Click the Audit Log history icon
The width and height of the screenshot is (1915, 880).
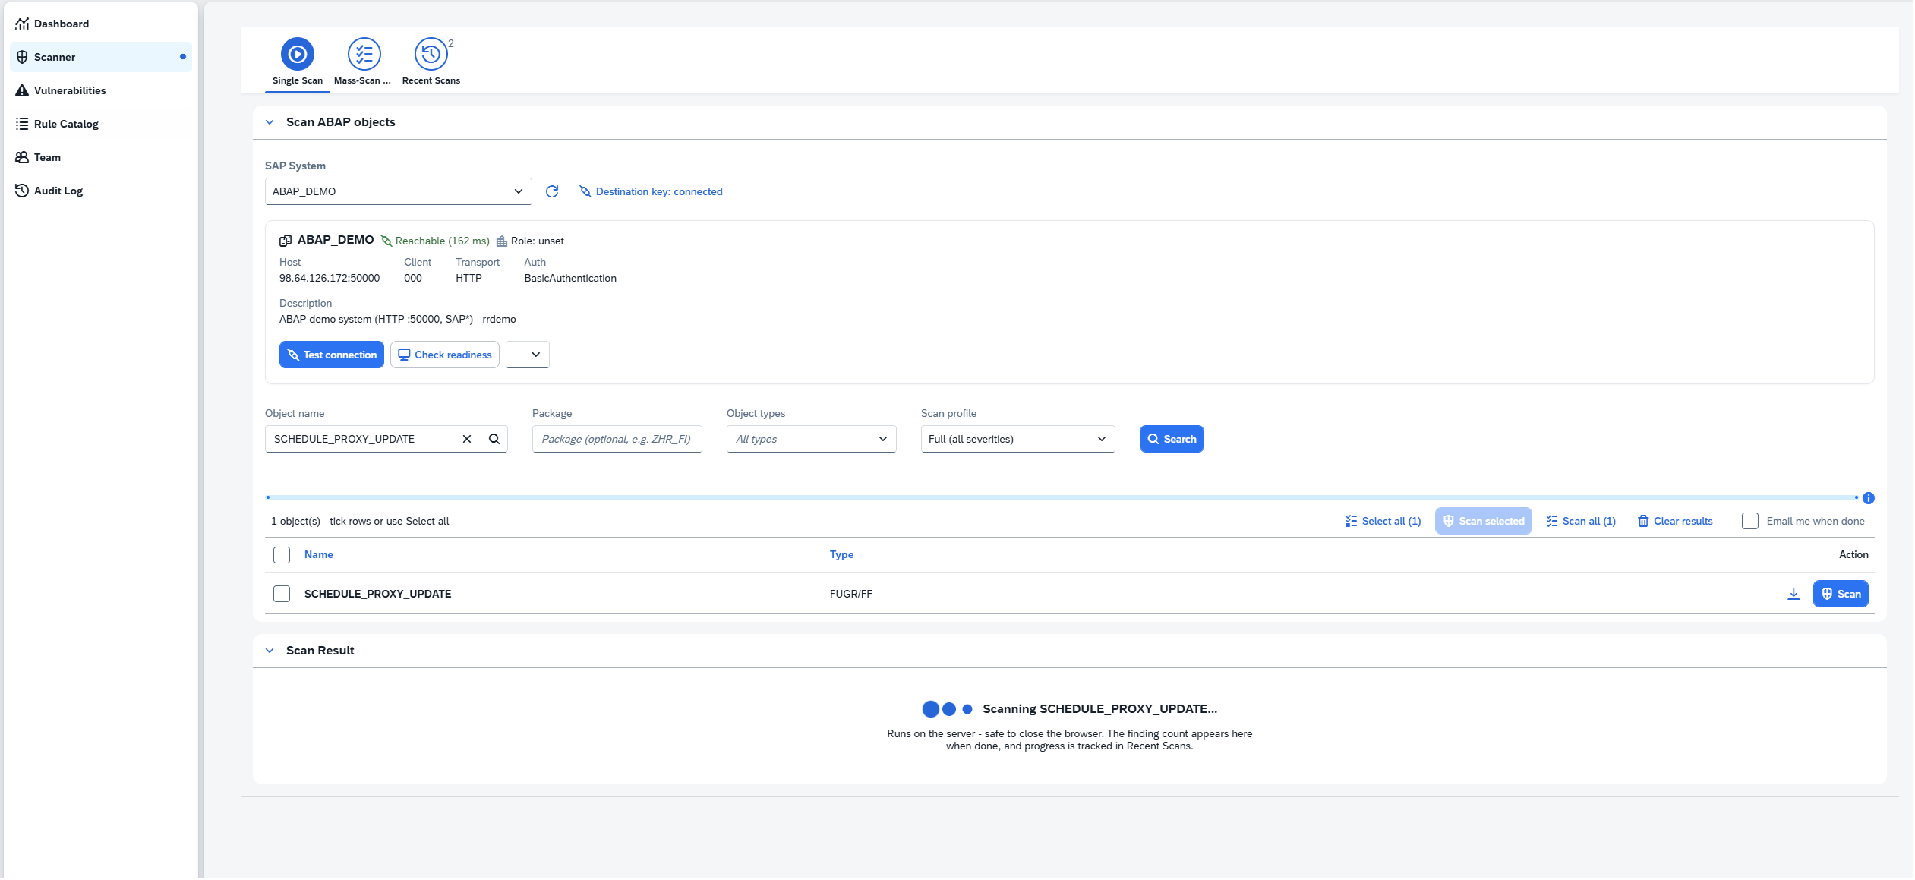click(x=22, y=191)
